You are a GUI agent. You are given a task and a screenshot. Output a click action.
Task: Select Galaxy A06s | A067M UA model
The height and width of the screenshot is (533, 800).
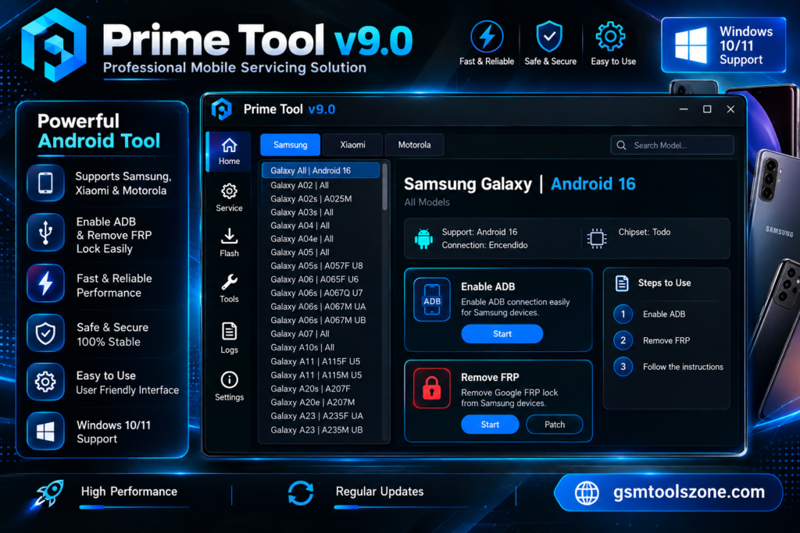point(320,307)
